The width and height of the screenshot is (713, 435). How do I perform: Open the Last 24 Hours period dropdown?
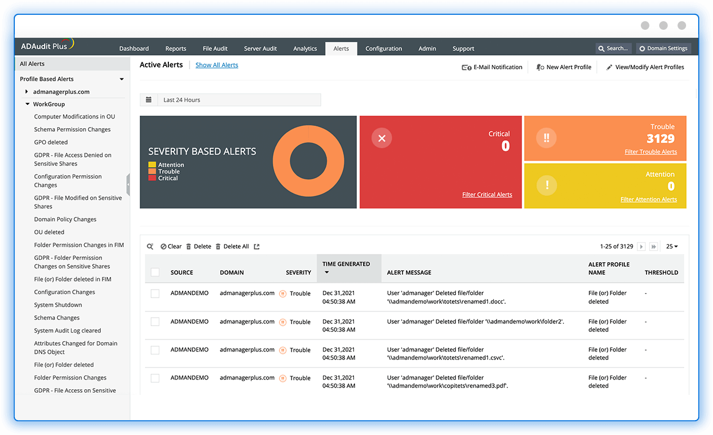230,100
